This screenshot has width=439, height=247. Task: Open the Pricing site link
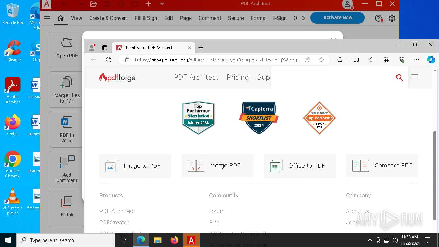click(238, 77)
